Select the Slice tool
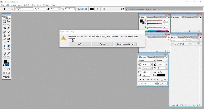 (x=8, y=28)
